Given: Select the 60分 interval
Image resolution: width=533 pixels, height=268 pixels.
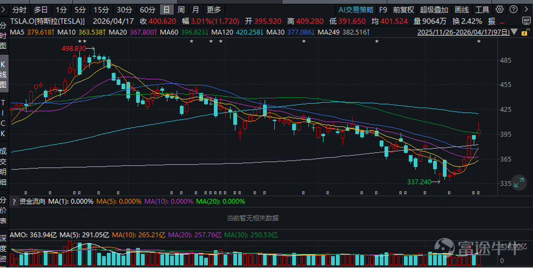Looking at the screenshot, I should pyautogui.click(x=148, y=10).
